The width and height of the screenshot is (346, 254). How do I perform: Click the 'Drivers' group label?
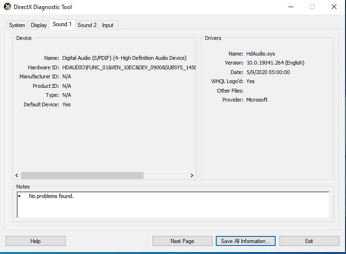pyautogui.click(x=213, y=38)
